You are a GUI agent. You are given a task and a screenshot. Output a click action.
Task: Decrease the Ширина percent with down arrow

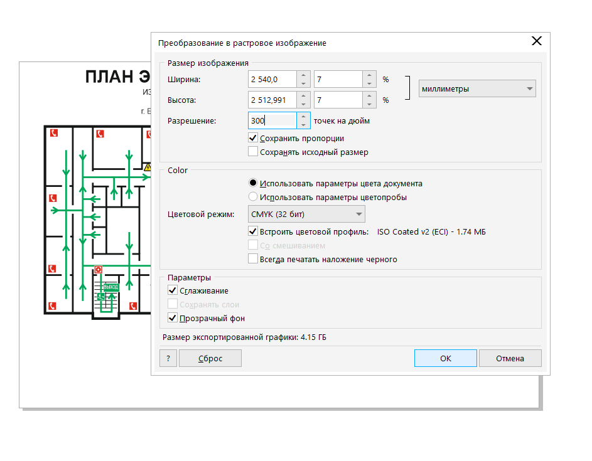tap(370, 83)
